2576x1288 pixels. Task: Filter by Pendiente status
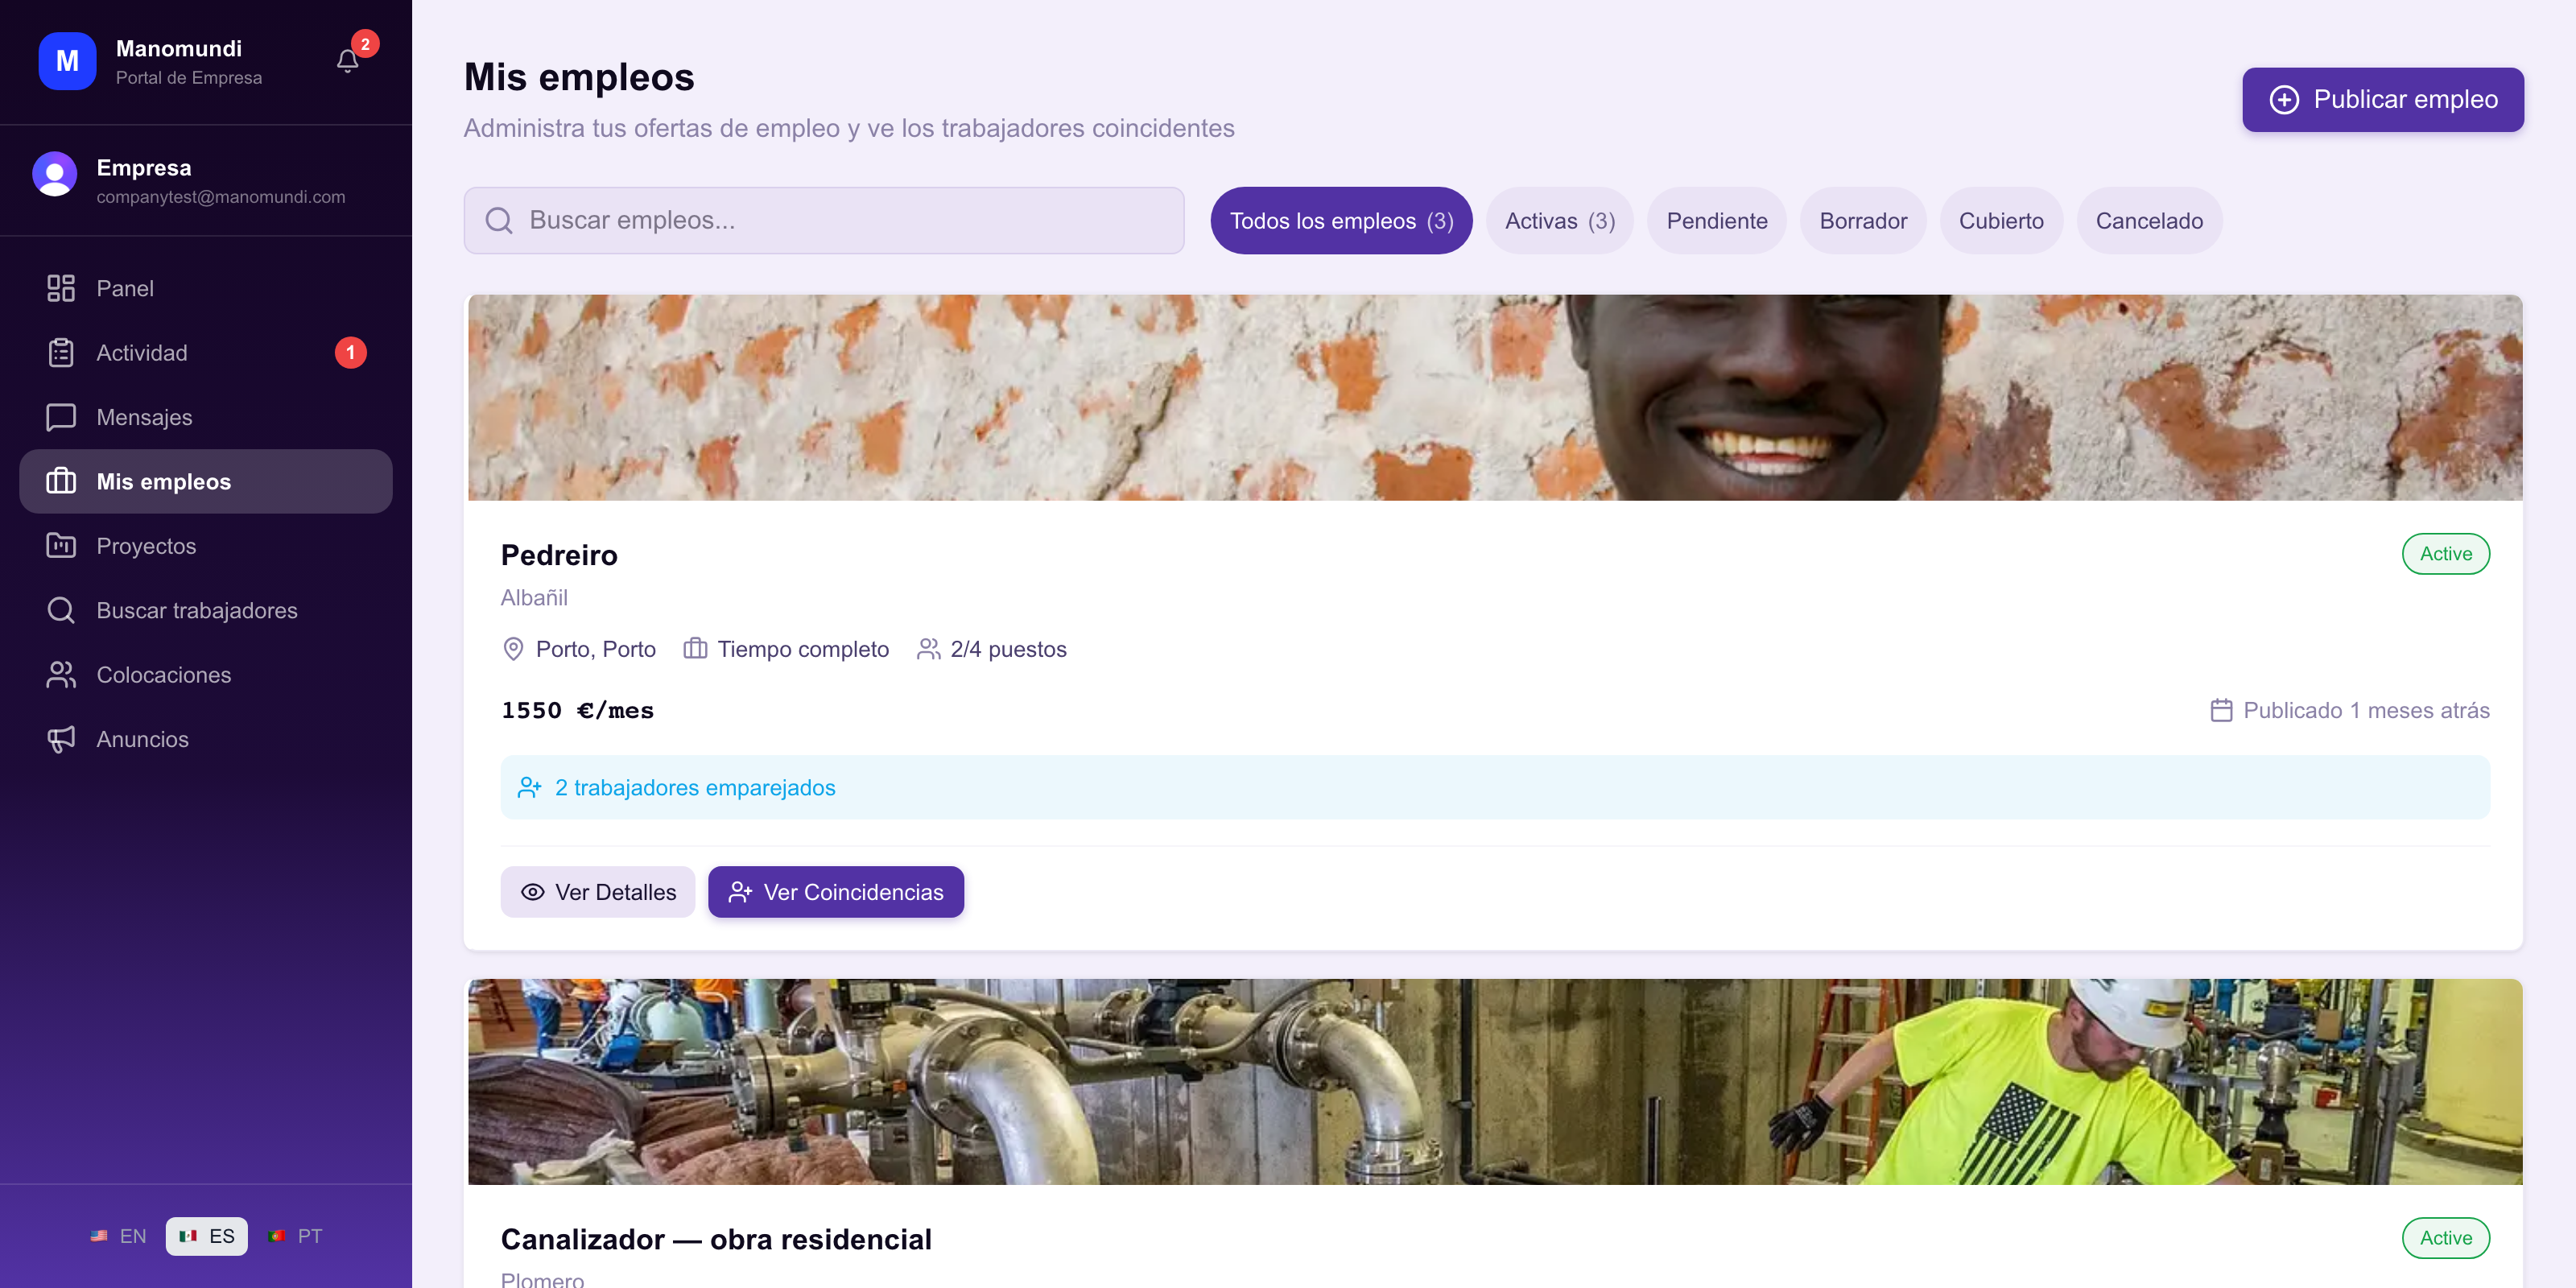(x=1716, y=220)
